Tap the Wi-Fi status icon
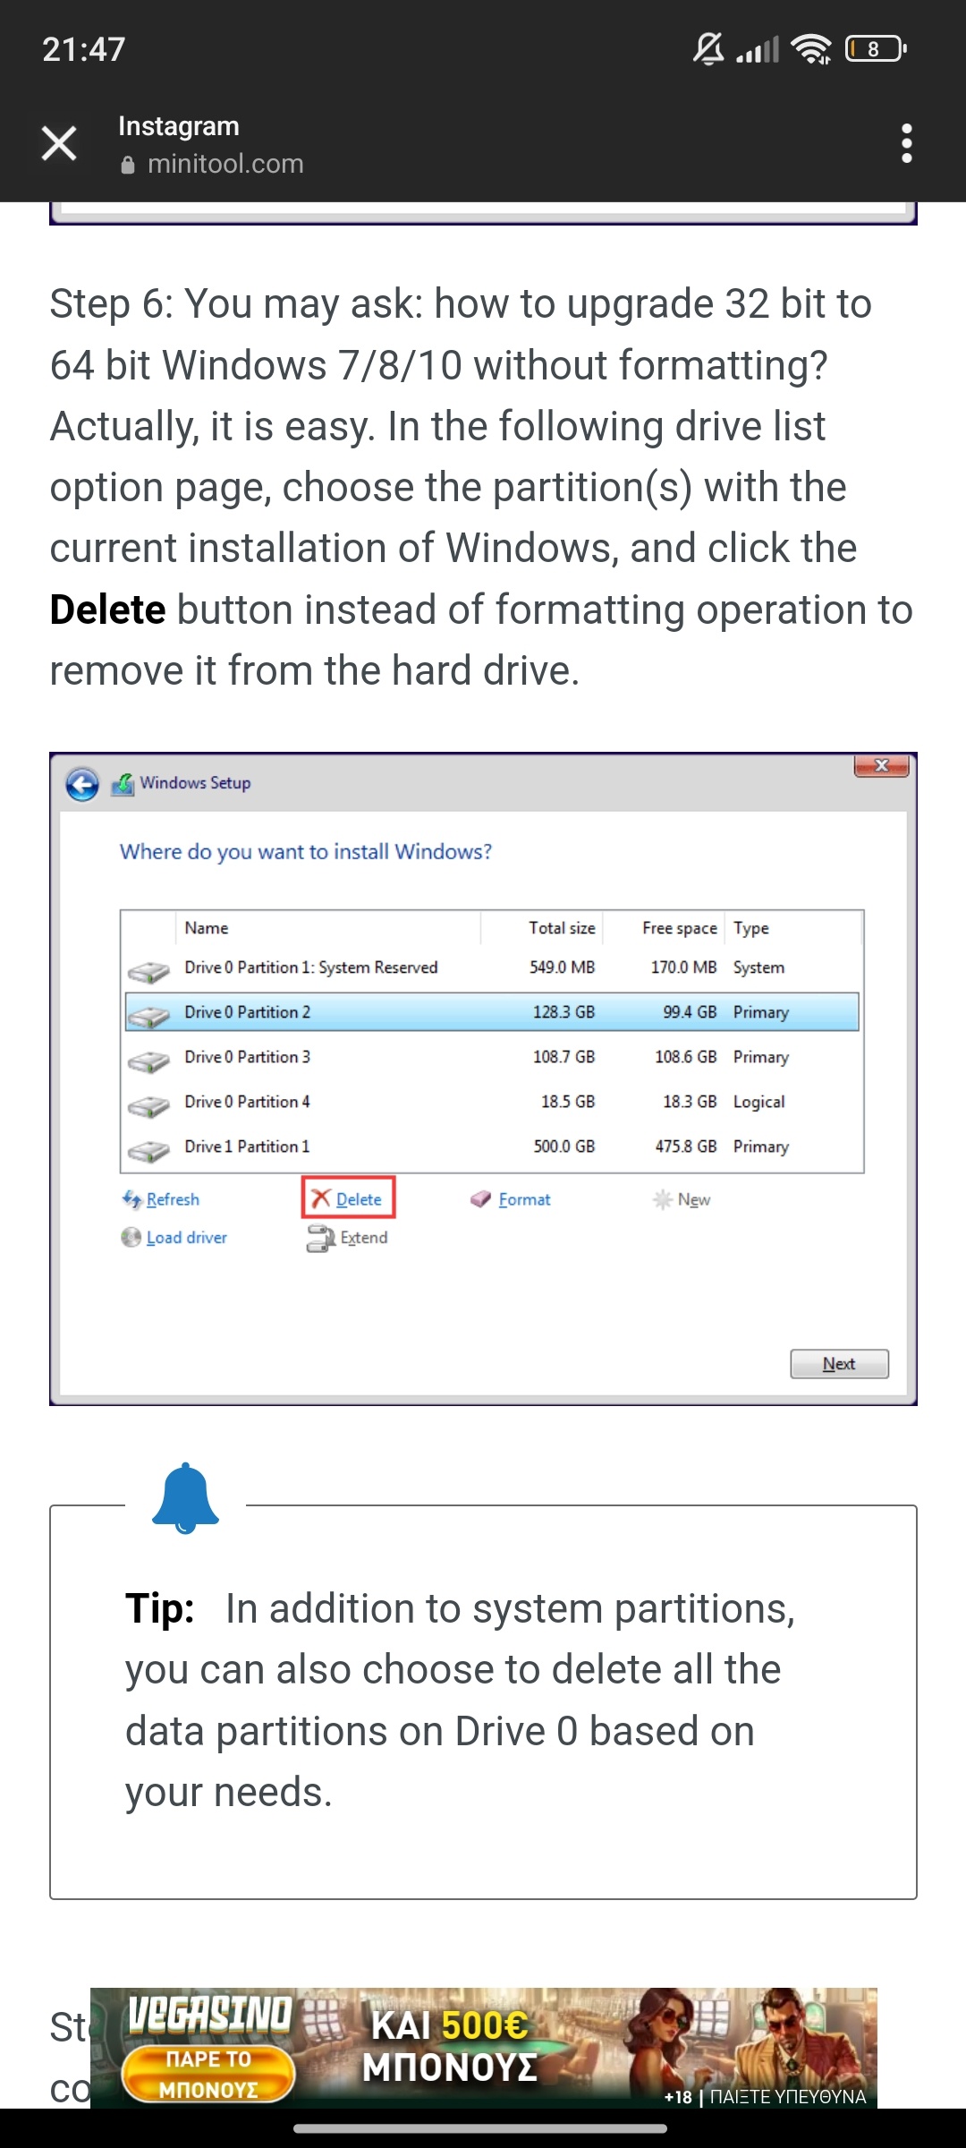The width and height of the screenshot is (966, 2148). 812,48
